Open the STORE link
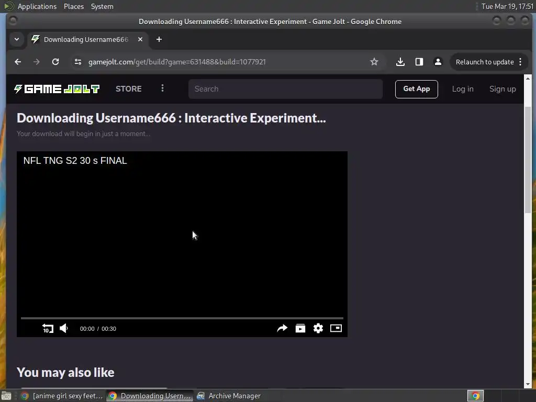 click(129, 89)
